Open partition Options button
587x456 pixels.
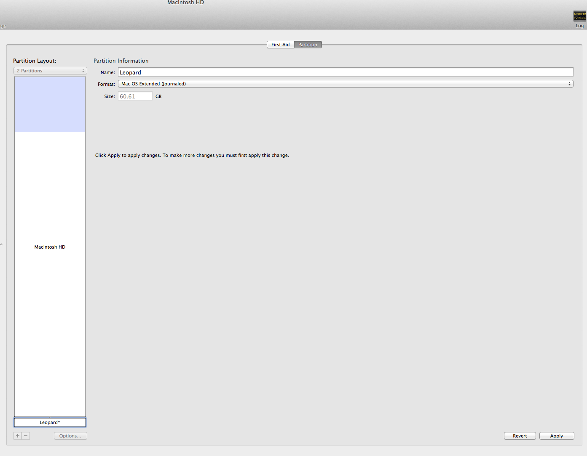point(70,436)
